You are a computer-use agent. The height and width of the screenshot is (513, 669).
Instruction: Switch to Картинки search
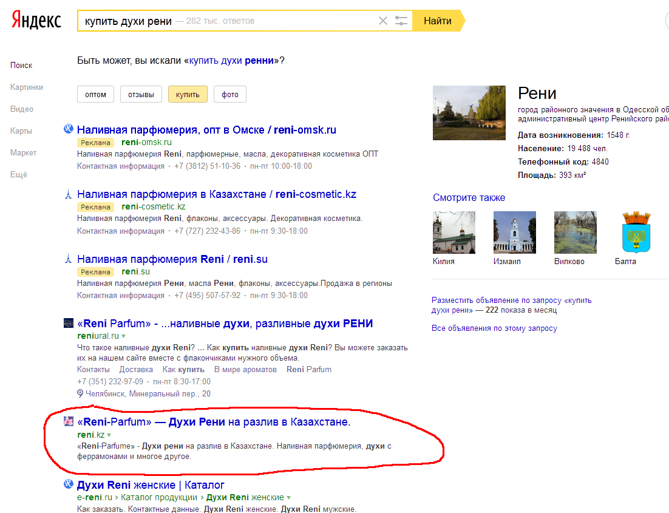[27, 87]
